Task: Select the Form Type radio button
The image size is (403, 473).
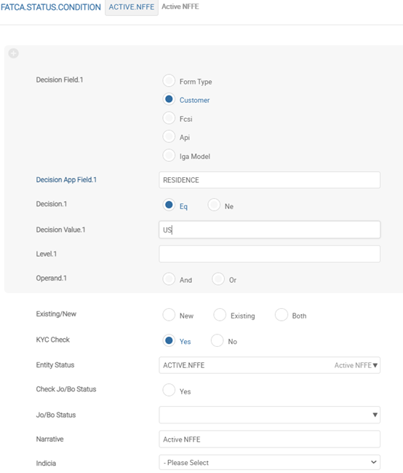Action: (169, 81)
